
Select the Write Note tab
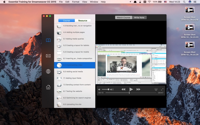[x=139, y=17]
